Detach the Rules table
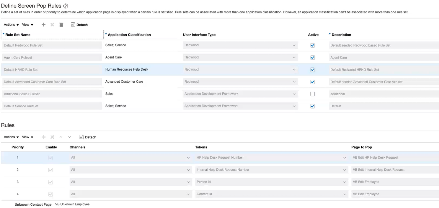This screenshot has width=439, height=208. [88, 137]
